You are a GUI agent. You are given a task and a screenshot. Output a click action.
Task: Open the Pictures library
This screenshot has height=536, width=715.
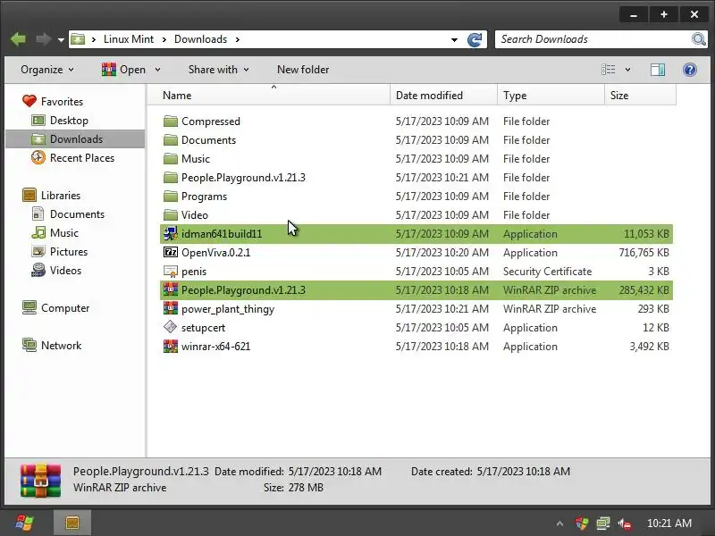[x=59, y=251]
